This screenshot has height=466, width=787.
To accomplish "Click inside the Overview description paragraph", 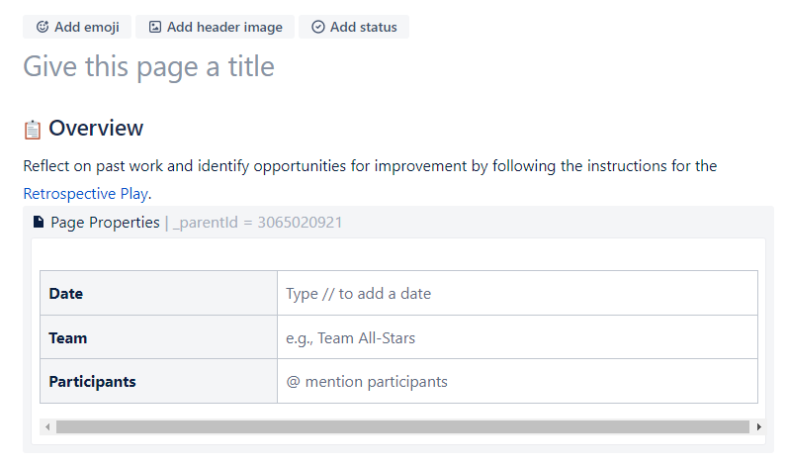I will pyautogui.click(x=370, y=166).
